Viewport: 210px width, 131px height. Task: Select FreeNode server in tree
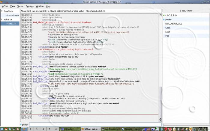8,11
